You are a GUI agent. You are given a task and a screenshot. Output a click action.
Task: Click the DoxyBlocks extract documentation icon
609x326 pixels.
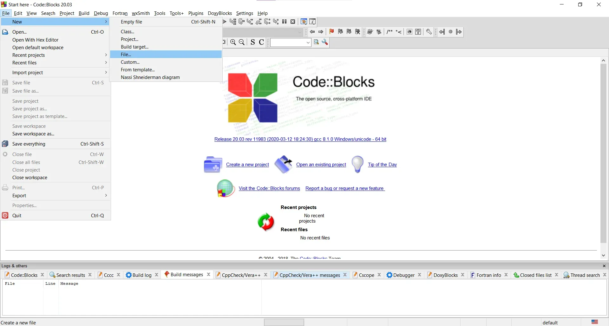pos(379,32)
